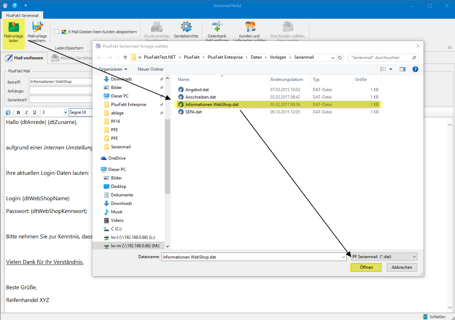Screen dimensions: 455x320
Task: Click Daten in the breadcrumb path
Action: (x=256, y=57)
